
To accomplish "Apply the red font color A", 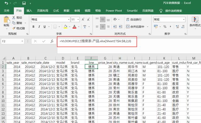I will [74, 27].
